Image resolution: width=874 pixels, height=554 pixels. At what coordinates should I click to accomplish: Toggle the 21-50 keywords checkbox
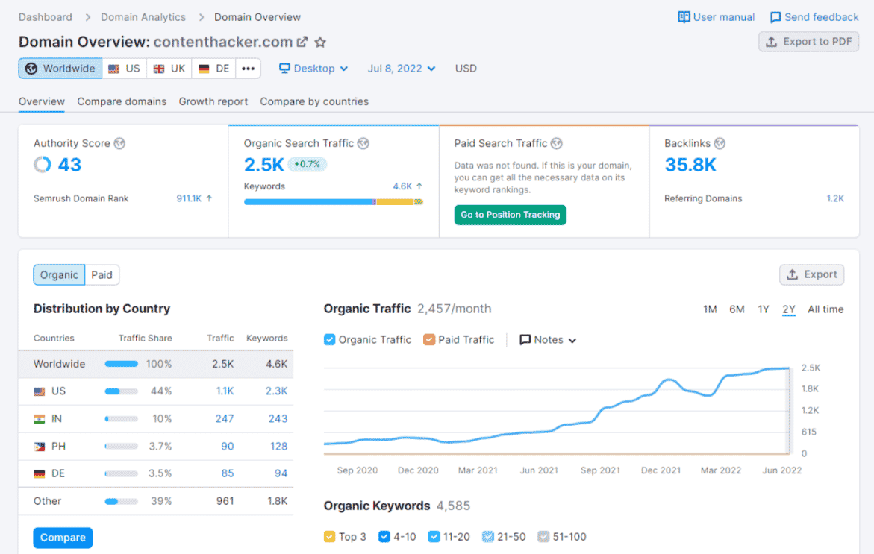coord(487,536)
